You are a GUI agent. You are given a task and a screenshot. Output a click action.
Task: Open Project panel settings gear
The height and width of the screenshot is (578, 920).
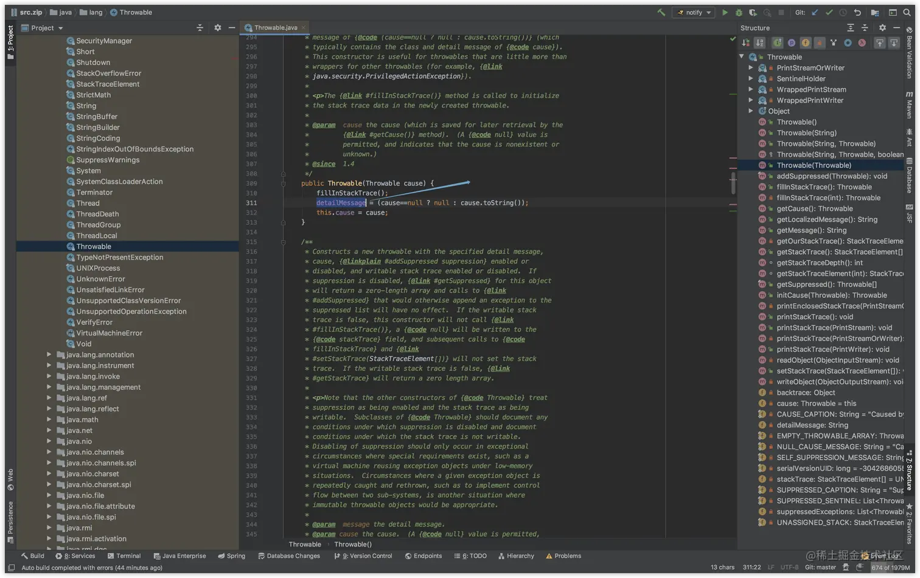[218, 28]
